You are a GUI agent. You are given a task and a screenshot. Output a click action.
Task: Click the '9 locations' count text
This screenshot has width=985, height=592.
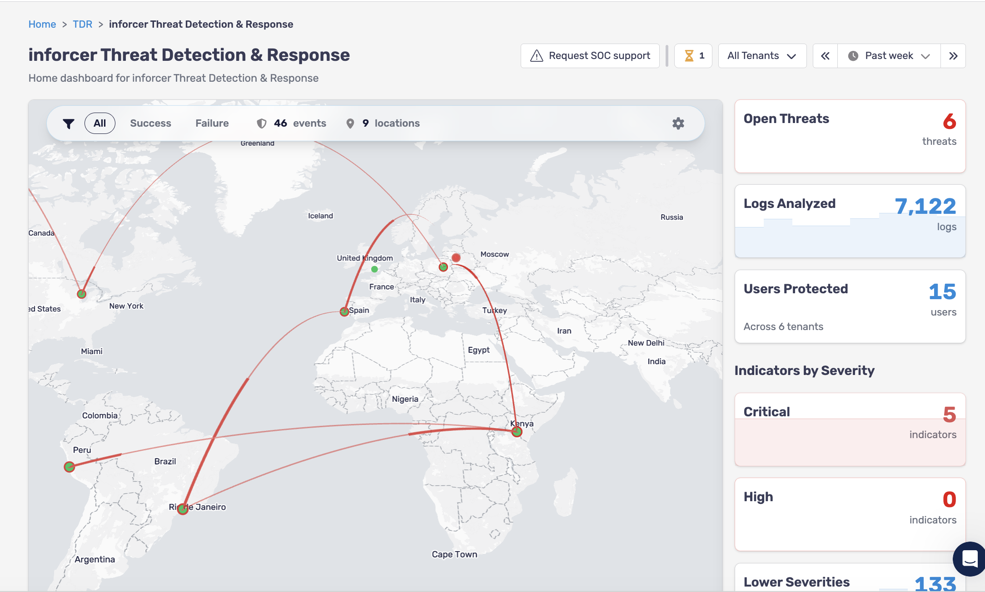pyautogui.click(x=391, y=123)
